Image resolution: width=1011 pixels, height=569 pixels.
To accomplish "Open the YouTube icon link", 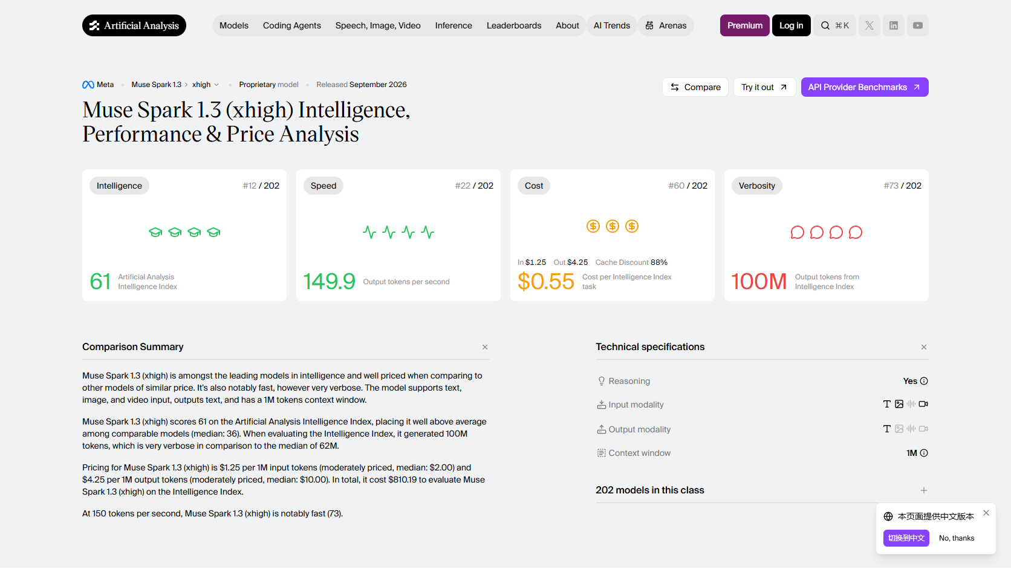I will point(918,25).
